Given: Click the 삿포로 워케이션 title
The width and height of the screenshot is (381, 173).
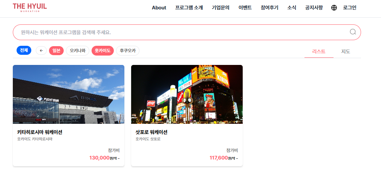Looking at the screenshot, I should tap(151, 132).
